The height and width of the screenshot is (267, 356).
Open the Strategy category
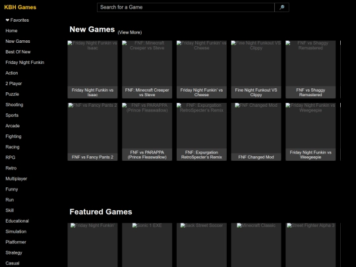click(14, 252)
